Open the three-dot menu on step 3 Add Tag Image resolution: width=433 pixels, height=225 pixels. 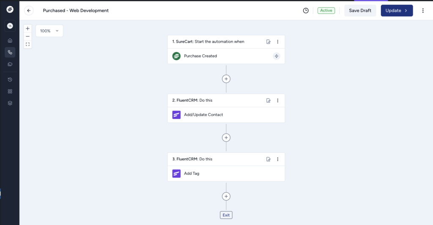click(x=277, y=159)
